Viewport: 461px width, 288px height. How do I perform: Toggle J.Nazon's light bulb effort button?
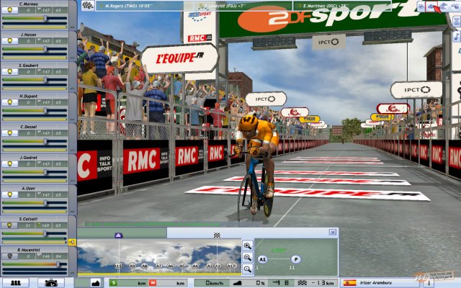[x=10, y=41]
